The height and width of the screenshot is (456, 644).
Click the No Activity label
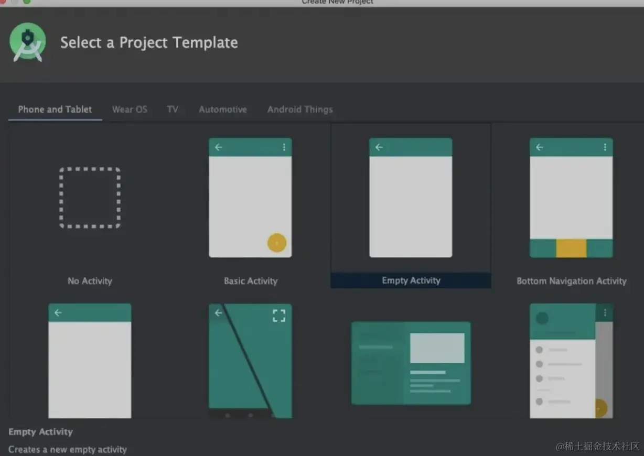[x=90, y=281]
